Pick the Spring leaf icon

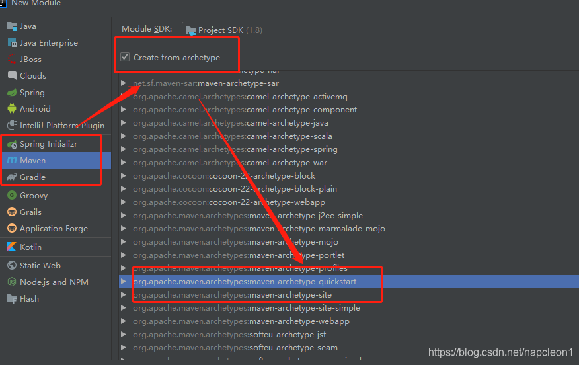pos(12,93)
